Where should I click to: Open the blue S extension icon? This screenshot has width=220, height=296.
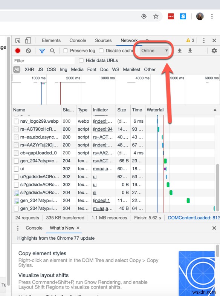click(x=183, y=17)
